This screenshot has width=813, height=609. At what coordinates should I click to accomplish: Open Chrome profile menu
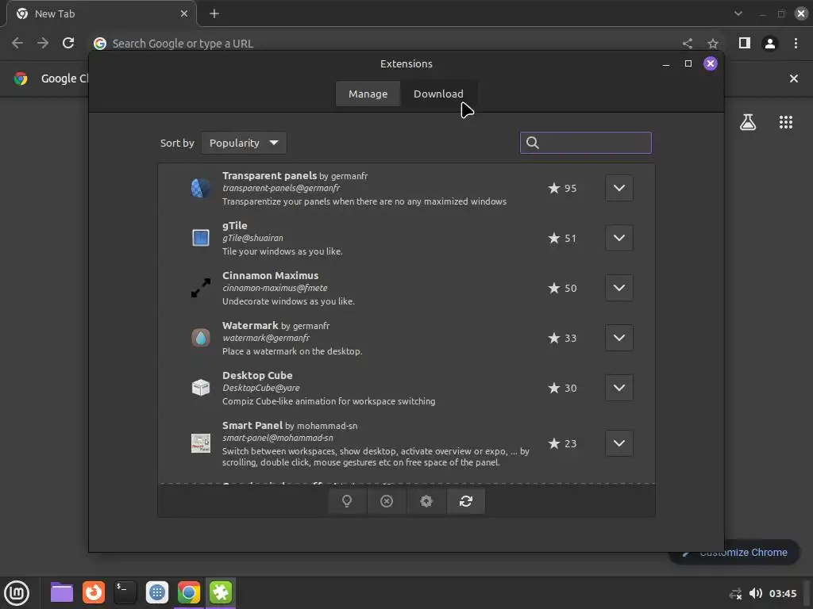[x=770, y=44]
